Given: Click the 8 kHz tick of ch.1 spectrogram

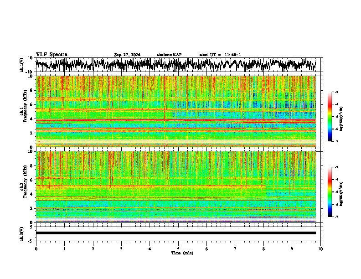Looking at the screenshot, I should click(x=32, y=90).
